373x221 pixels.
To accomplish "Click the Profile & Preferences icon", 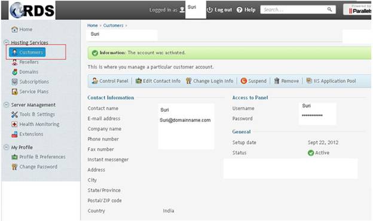I will [14, 157].
